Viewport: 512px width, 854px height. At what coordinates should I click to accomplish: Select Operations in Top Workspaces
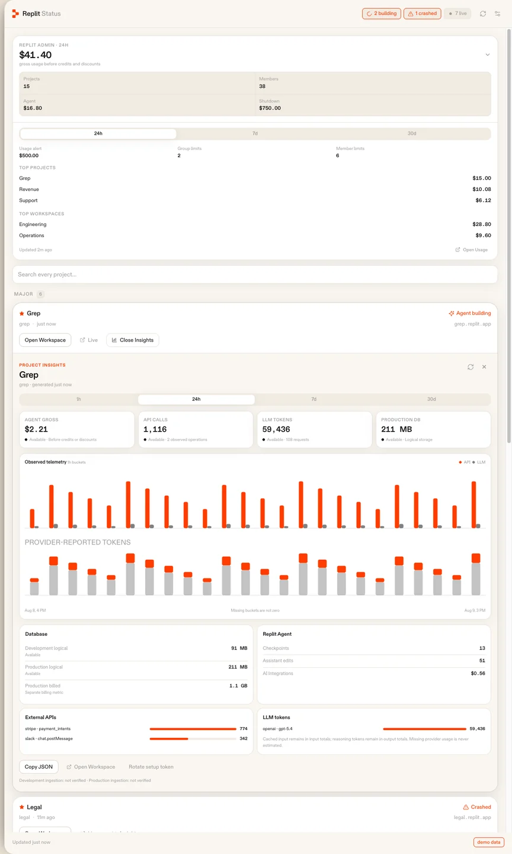pyautogui.click(x=255, y=235)
